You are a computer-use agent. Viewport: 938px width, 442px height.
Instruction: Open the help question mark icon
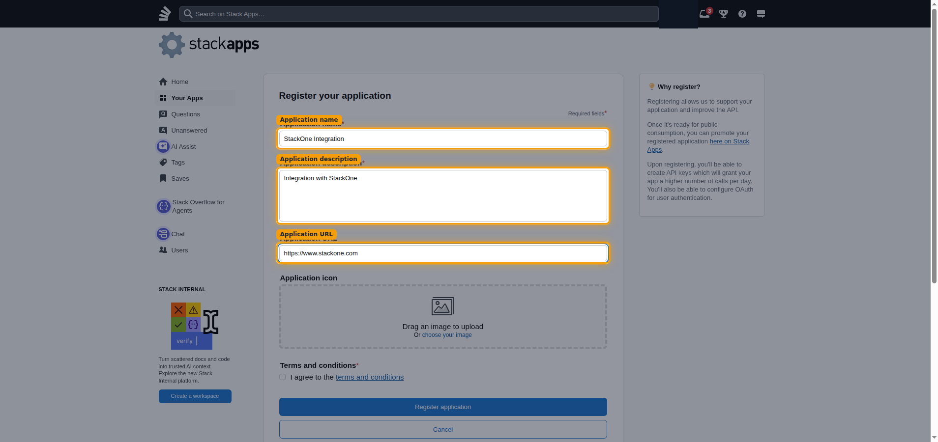point(742,14)
